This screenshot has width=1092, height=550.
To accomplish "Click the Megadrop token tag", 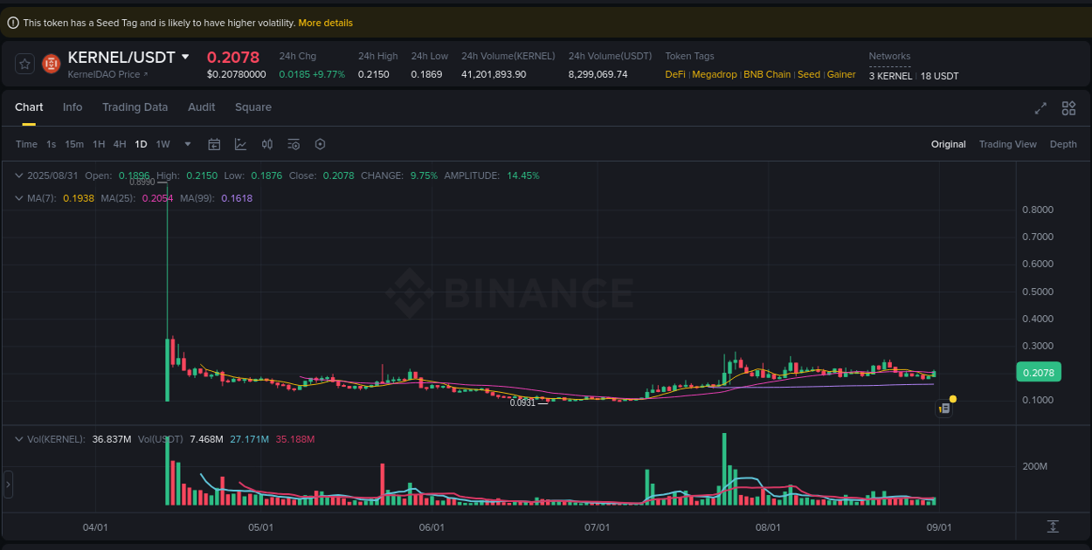I will coord(715,74).
